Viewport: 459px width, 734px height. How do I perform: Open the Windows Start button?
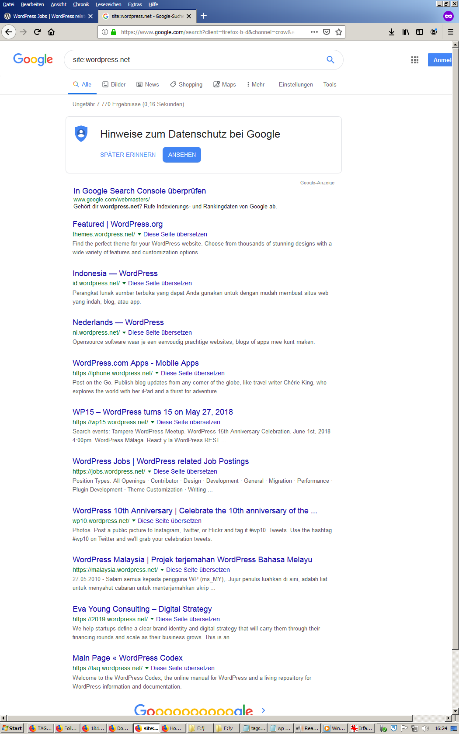coord(12,728)
